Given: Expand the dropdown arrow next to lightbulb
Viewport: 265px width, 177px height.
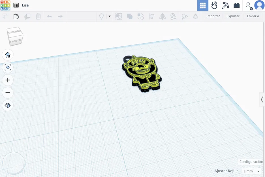Looking at the screenshot, I should pyautogui.click(x=110, y=16).
